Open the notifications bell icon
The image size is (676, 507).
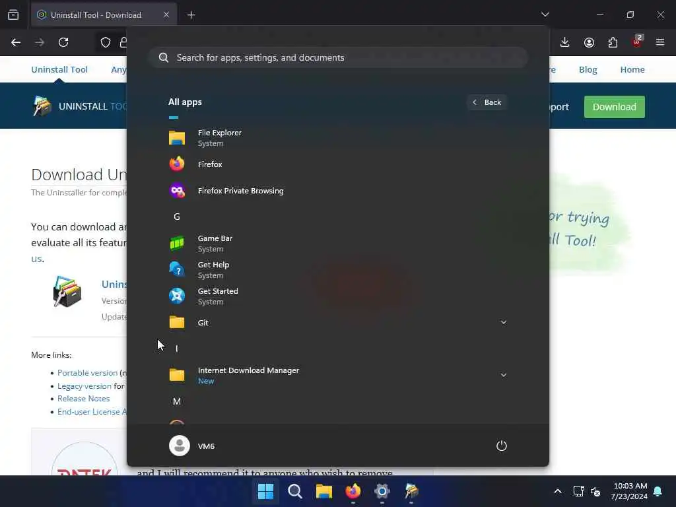pyautogui.click(x=658, y=491)
